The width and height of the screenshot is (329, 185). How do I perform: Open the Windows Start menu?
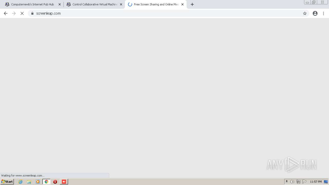pyautogui.click(x=7, y=182)
